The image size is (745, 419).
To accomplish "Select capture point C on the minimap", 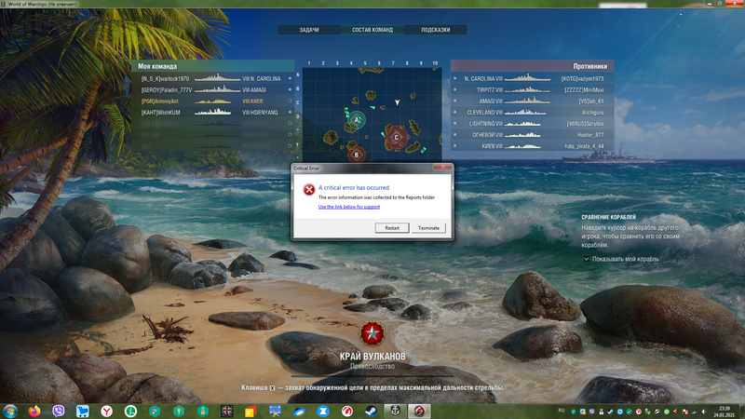I will tap(397, 137).
